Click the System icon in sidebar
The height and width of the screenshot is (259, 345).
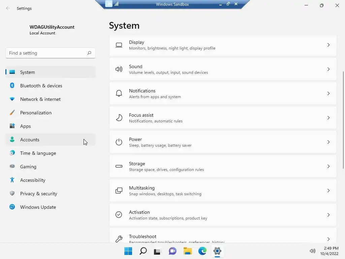pos(12,72)
